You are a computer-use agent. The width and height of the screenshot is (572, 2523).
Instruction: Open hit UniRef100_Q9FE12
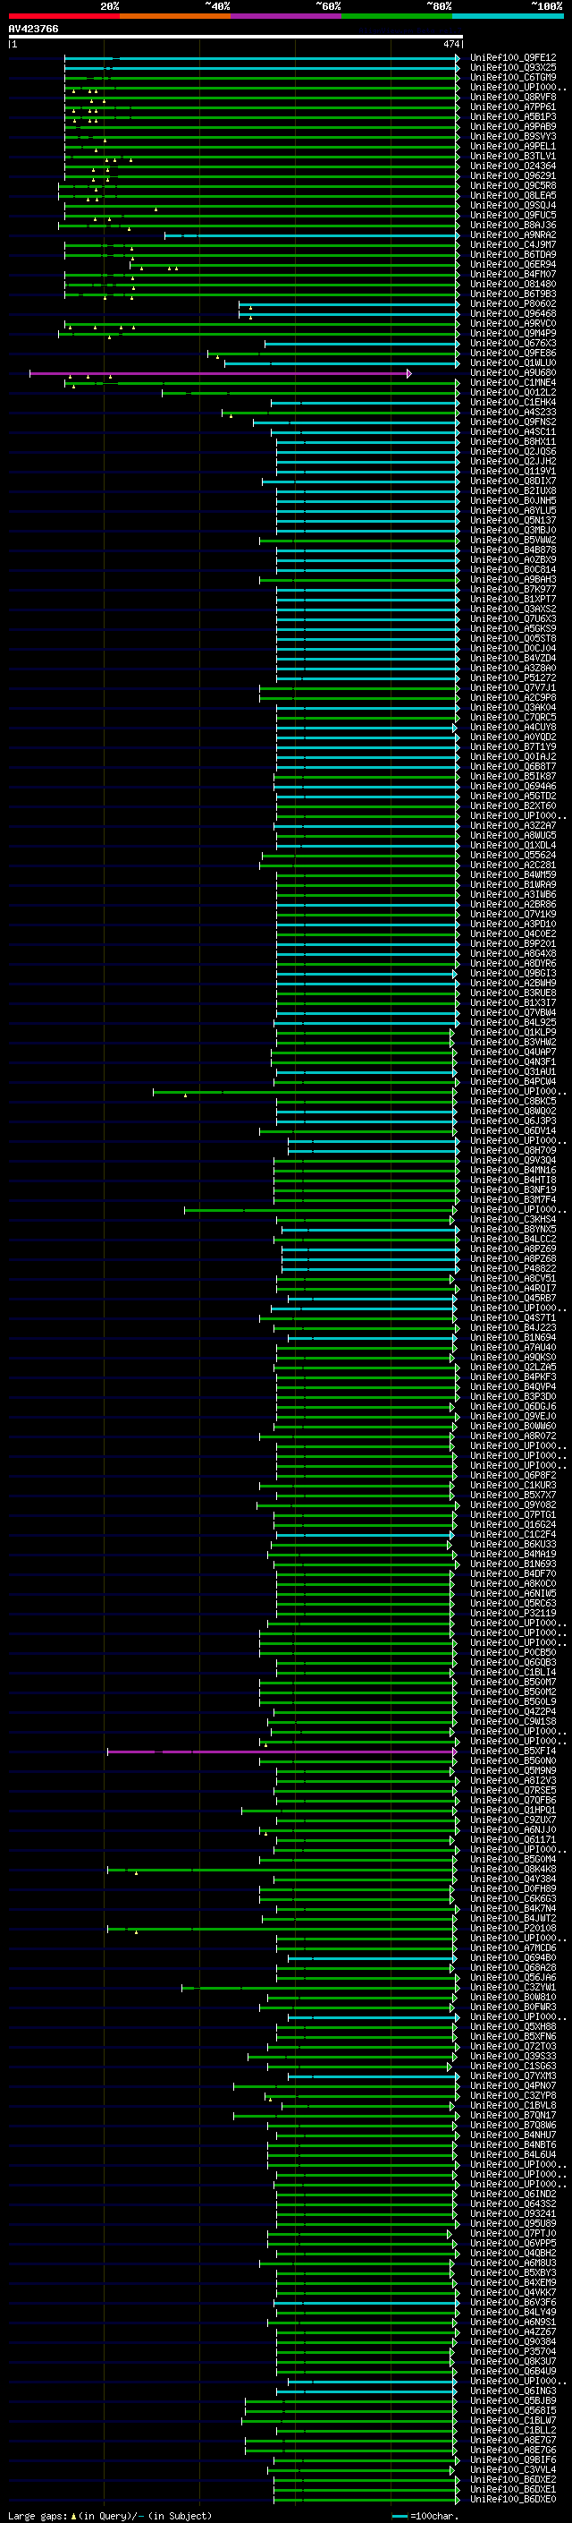pyautogui.click(x=513, y=58)
